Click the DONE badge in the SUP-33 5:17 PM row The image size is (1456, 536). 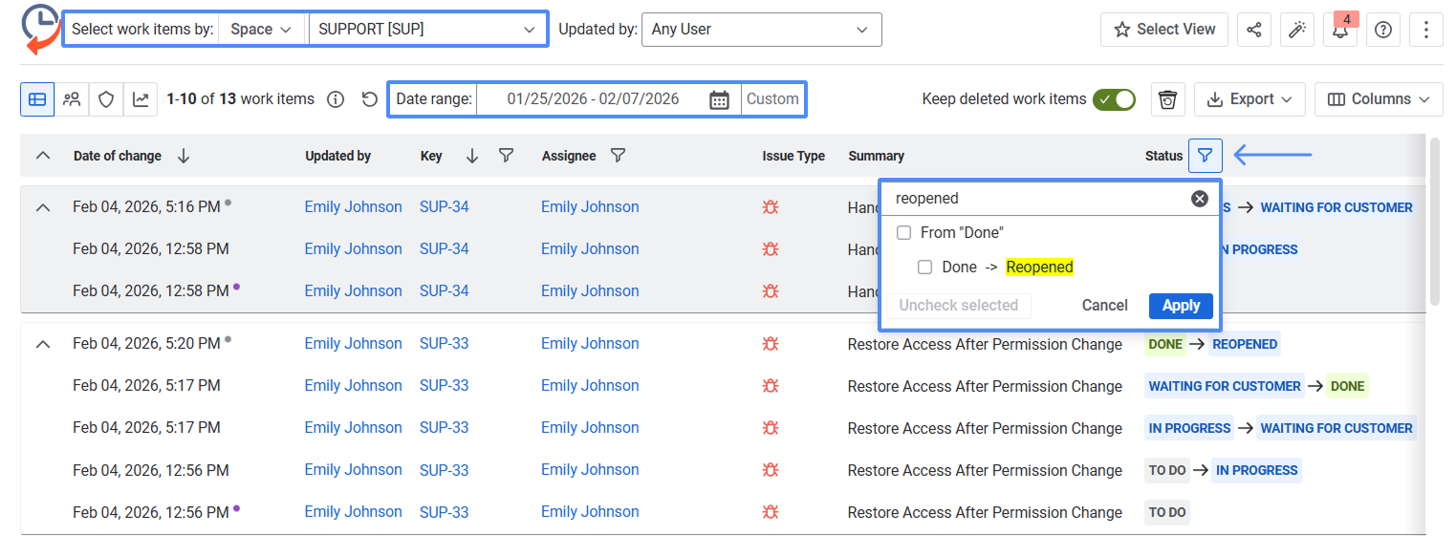coord(1347,386)
